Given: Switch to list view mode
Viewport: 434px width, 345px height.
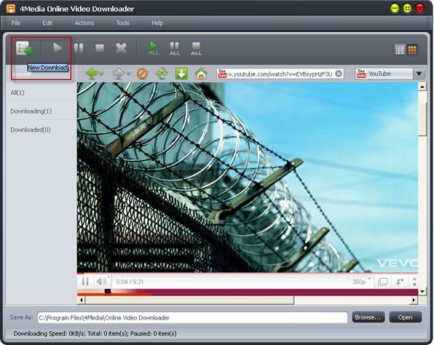Looking at the screenshot, I should coord(400,50).
